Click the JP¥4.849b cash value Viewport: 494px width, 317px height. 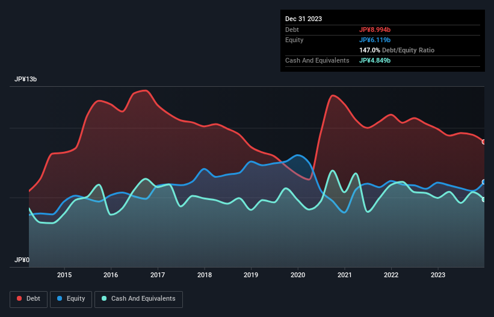(375, 60)
